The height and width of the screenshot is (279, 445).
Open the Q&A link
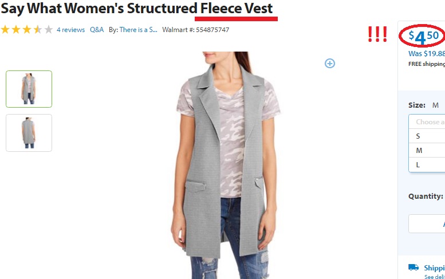[x=97, y=30]
